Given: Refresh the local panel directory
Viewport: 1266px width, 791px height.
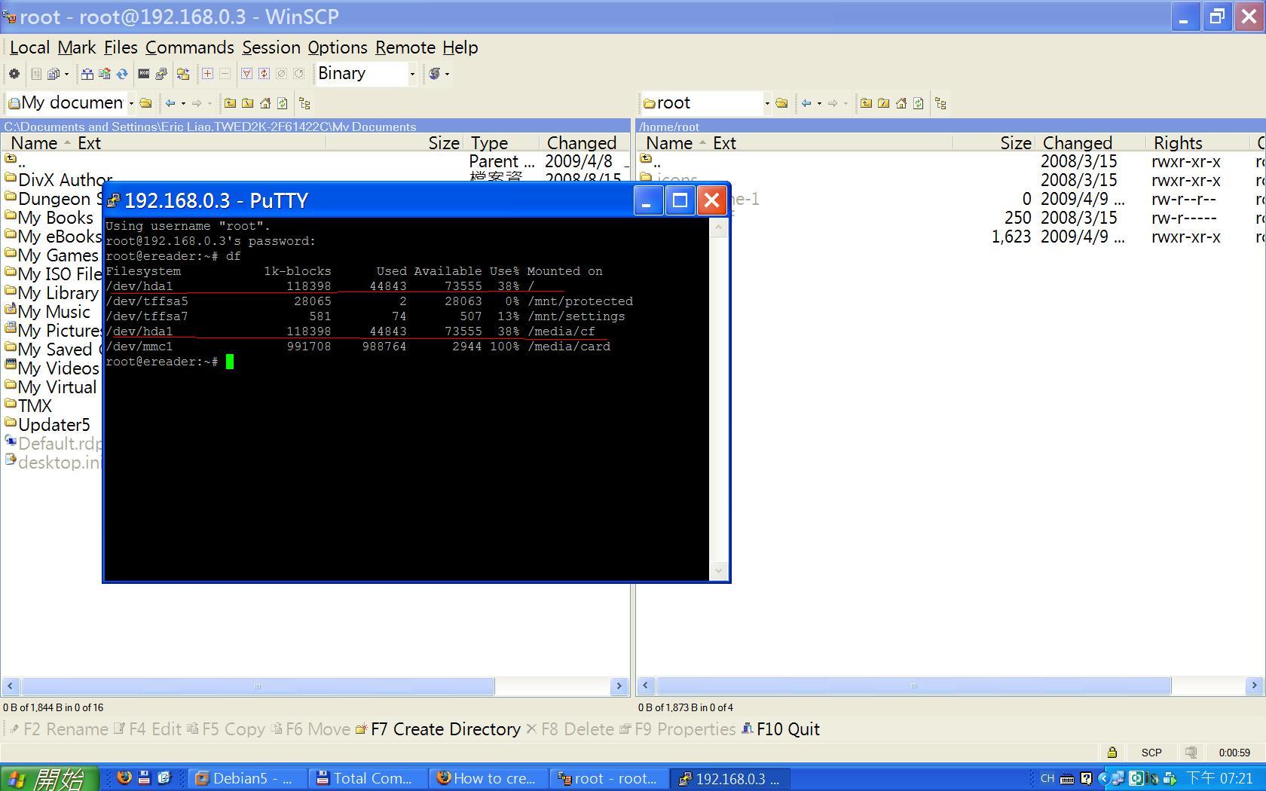Looking at the screenshot, I should 283,103.
